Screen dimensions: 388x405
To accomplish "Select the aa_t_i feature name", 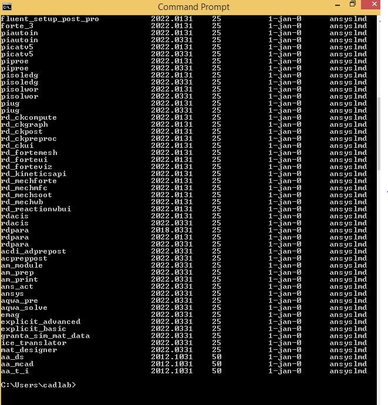I will pos(15,371).
